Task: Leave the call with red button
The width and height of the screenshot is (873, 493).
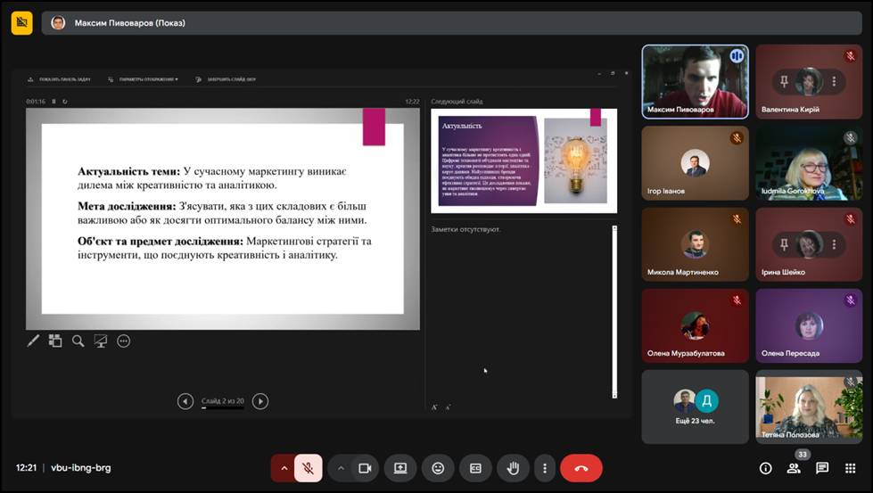Action: tap(581, 468)
